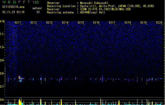Image resolution: width=165 pixels, height=105 pixels.
Task: Select the file name 0211290210.png
Action: (x=13, y=7)
